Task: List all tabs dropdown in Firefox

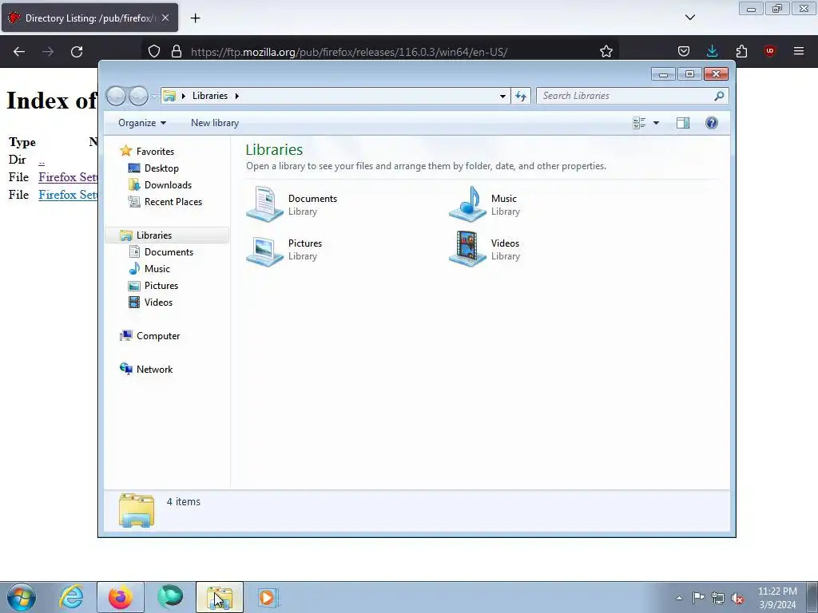Action: tap(689, 18)
